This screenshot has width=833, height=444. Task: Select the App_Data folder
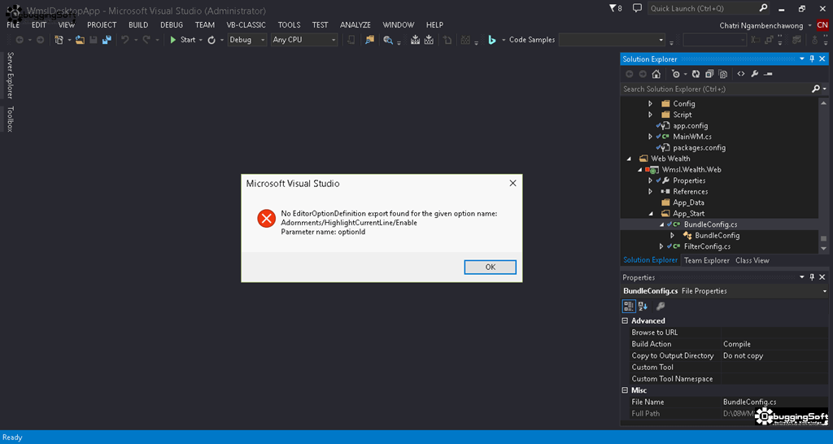tap(688, 202)
